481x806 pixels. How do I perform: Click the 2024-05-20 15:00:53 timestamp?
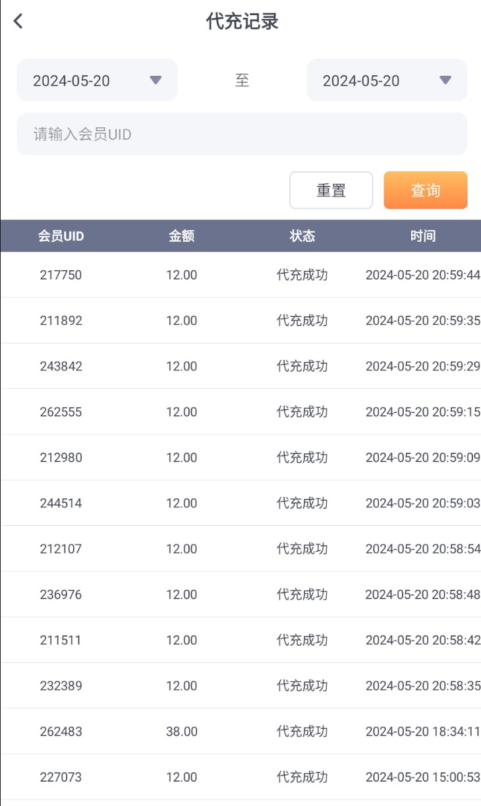(422, 777)
